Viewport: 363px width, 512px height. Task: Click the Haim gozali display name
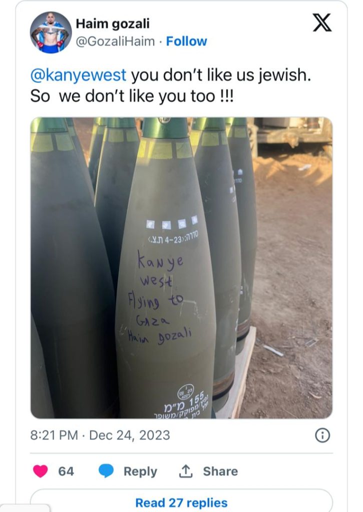(113, 23)
